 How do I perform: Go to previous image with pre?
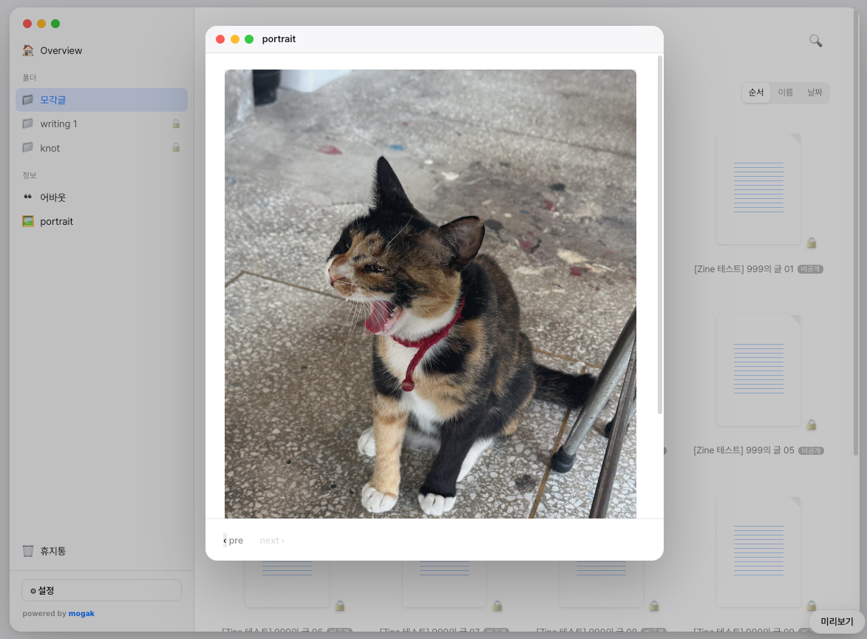(x=234, y=541)
